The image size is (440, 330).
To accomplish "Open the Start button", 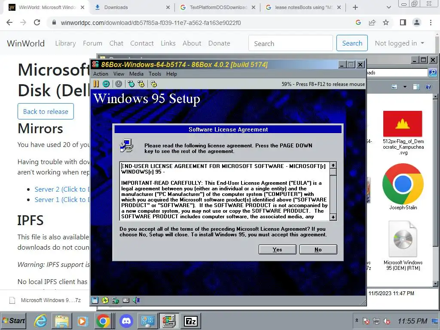I will 13,321.
